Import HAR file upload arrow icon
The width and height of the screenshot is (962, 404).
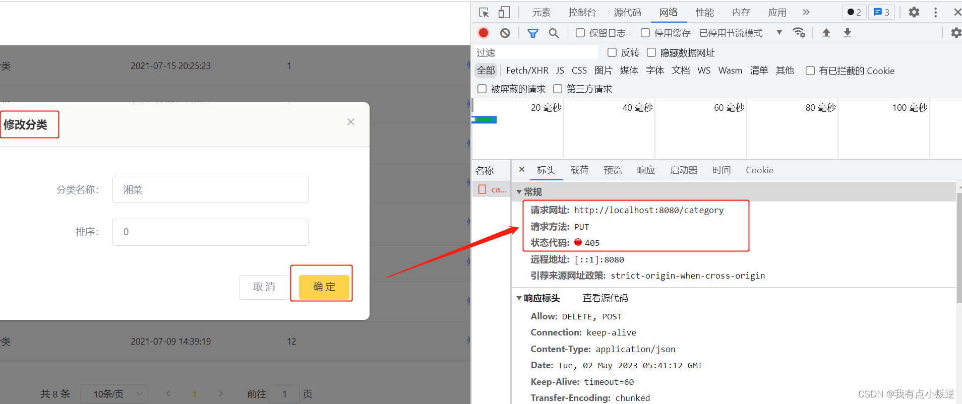click(826, 33)
